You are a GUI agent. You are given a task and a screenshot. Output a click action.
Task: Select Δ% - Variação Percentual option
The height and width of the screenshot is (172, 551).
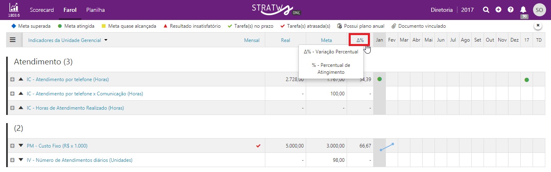click(331, 52)
